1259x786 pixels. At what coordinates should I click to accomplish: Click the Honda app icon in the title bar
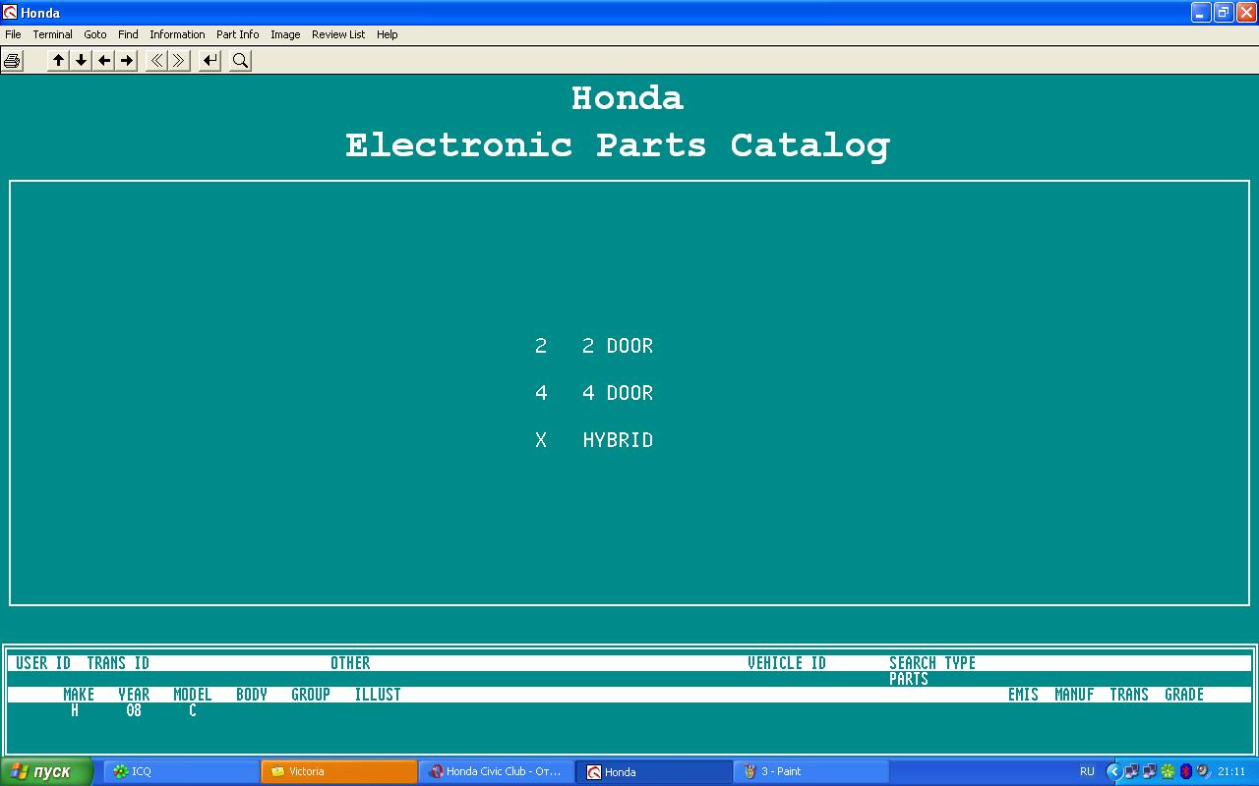[10, 12]
